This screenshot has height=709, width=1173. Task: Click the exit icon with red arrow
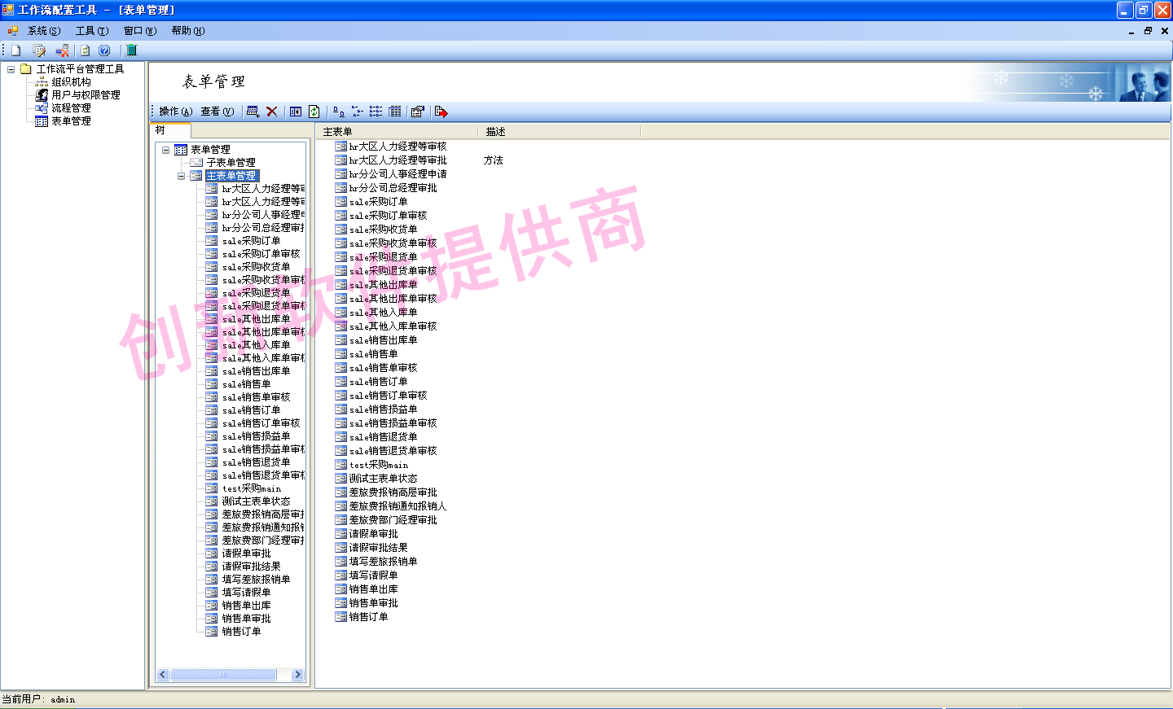click(x=441, y=112)
